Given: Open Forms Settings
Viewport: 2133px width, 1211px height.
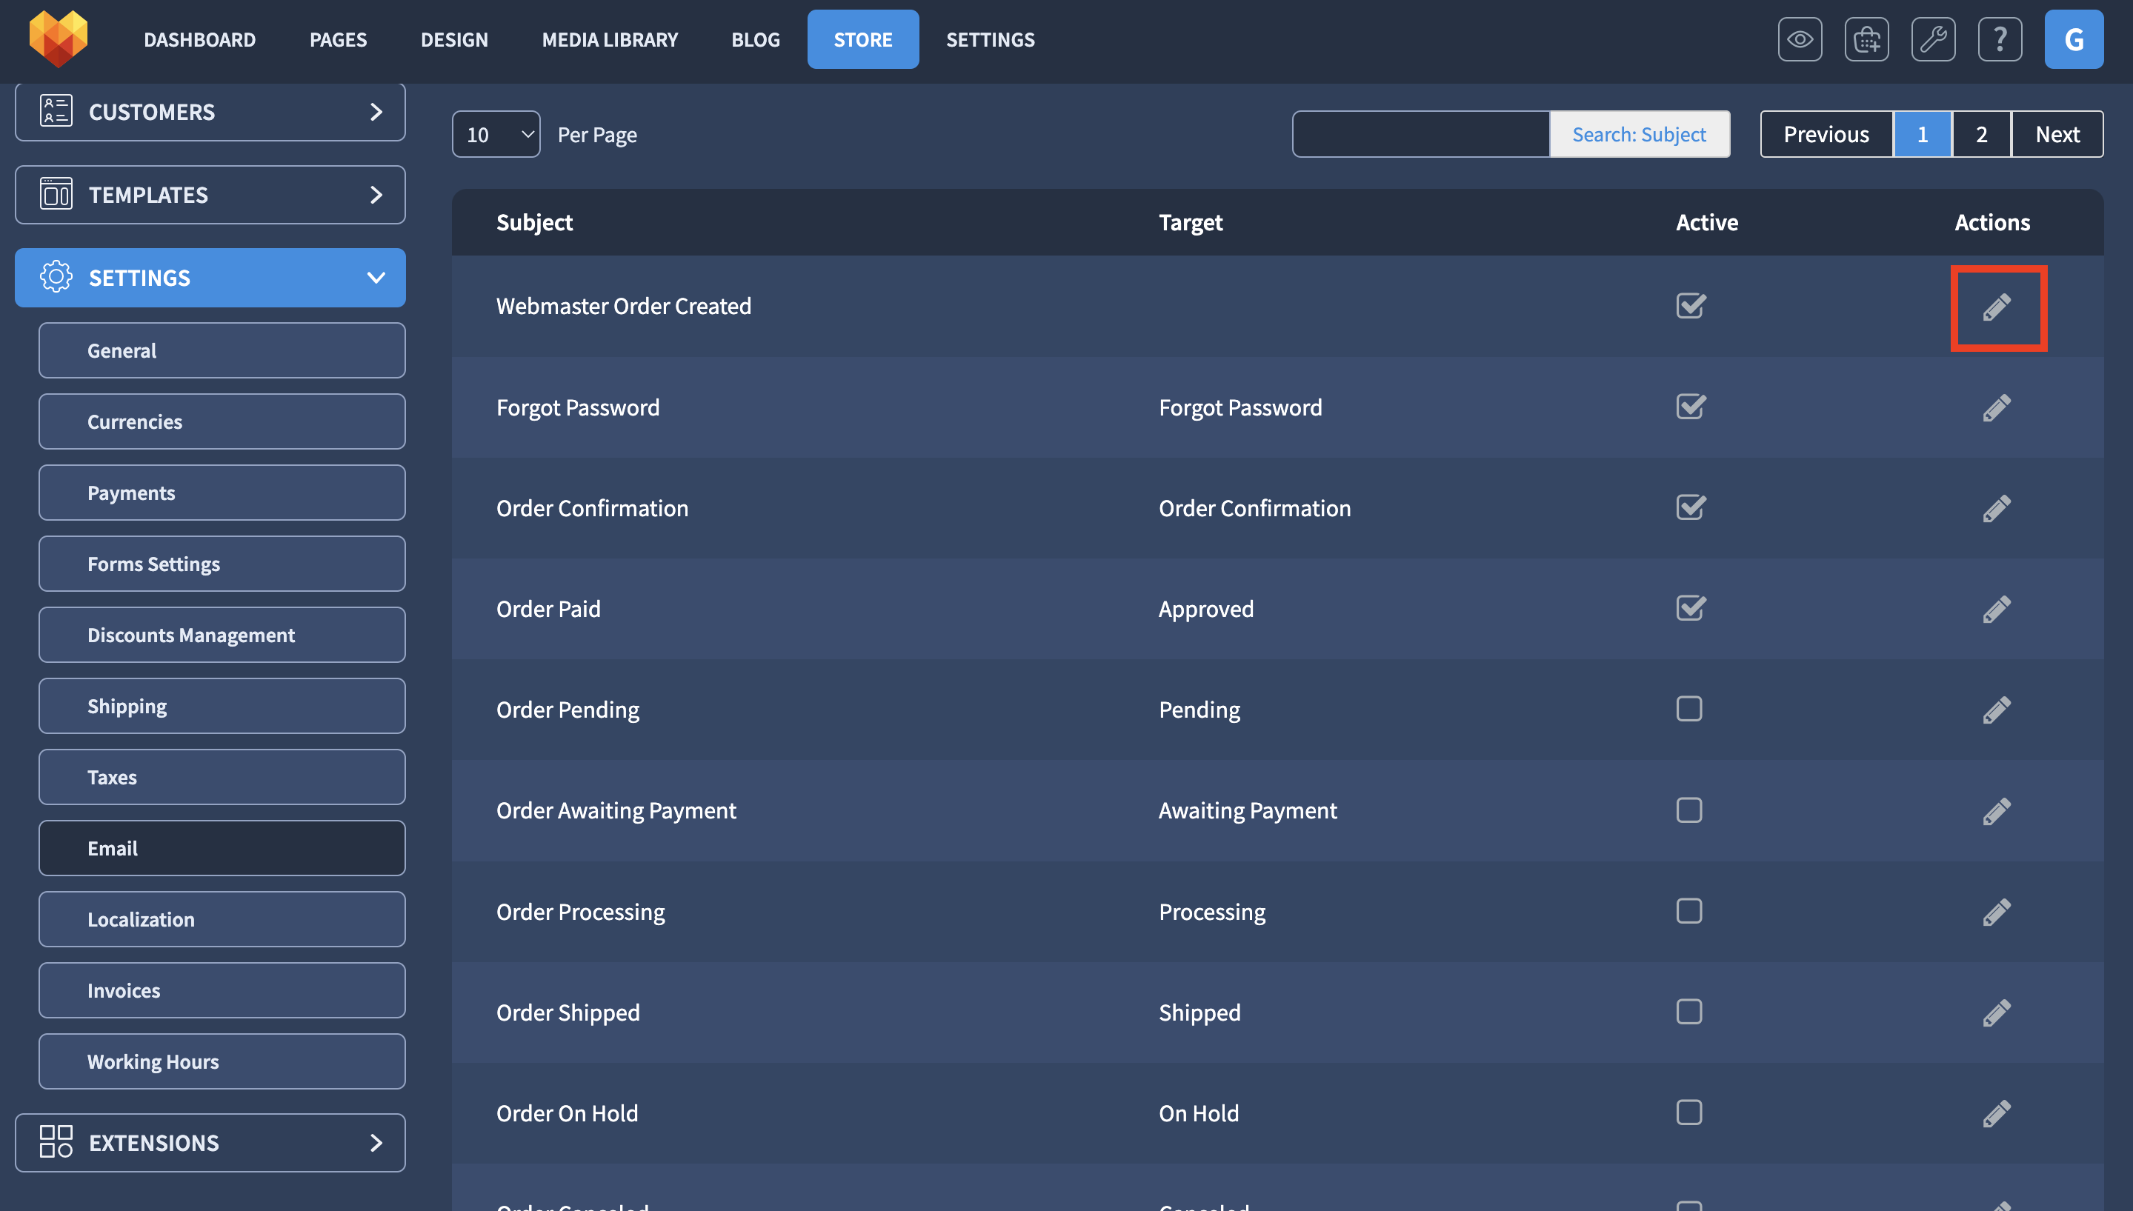Looking at the screenshot, I should (x=222, y=564).
